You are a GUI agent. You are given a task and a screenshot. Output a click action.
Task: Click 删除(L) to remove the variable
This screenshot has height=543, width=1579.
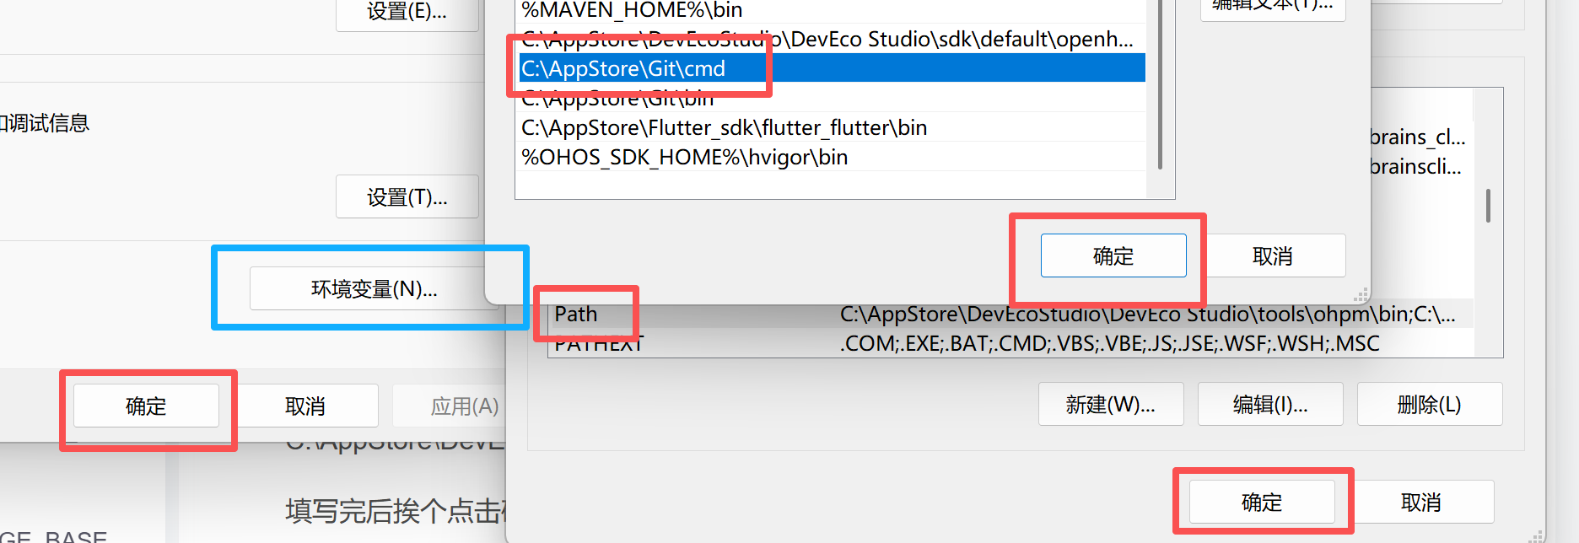[x=1430, y=404]
